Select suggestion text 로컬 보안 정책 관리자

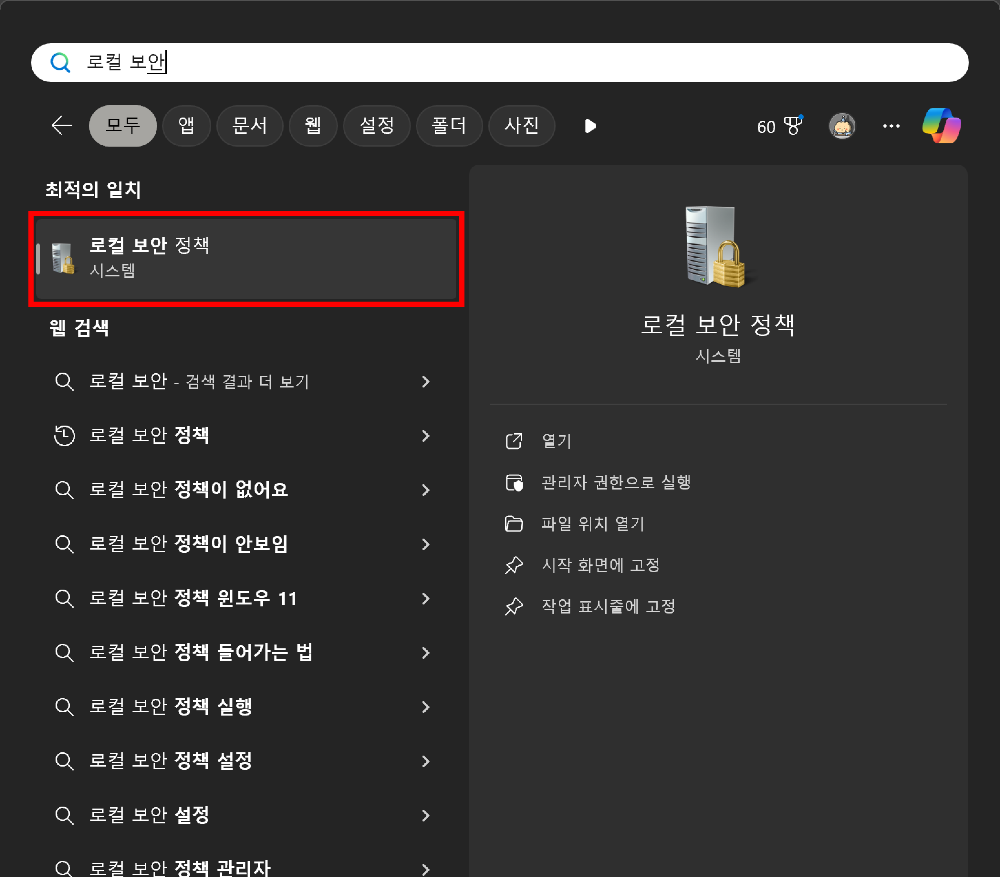180,869
